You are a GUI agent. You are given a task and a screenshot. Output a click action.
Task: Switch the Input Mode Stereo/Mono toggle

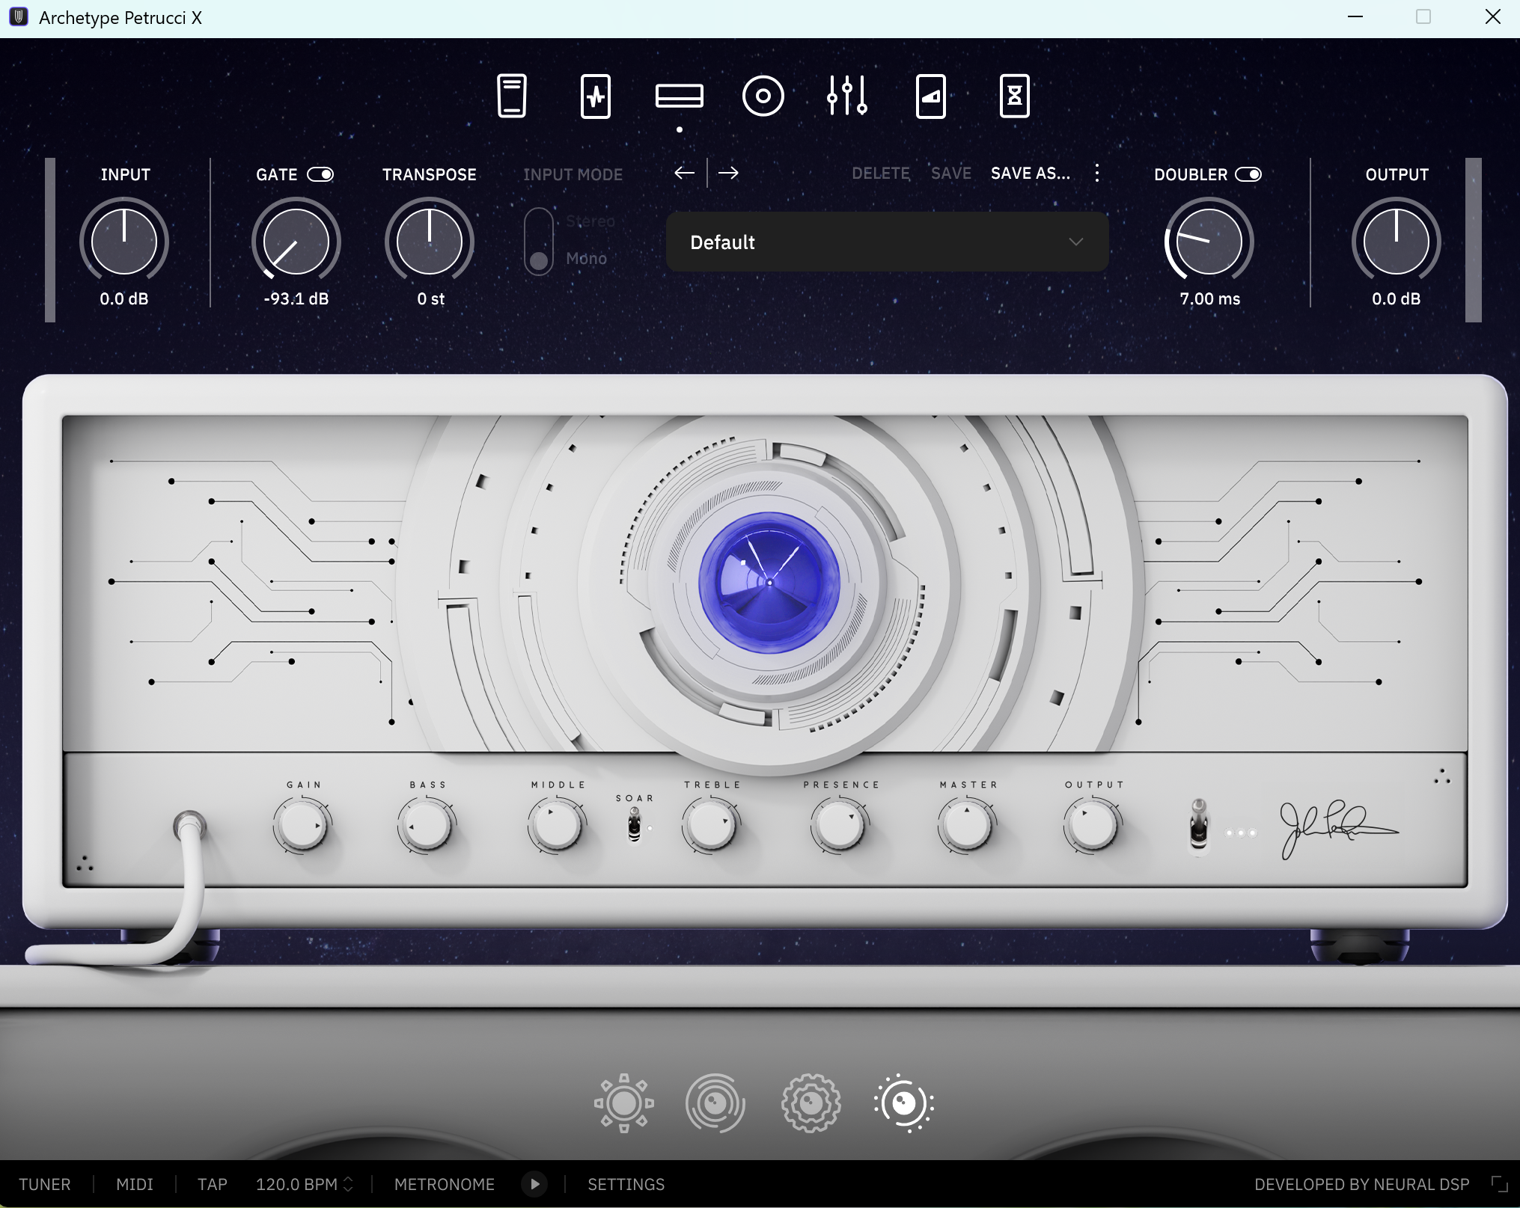pyautogui.click(x=539, y=241)
